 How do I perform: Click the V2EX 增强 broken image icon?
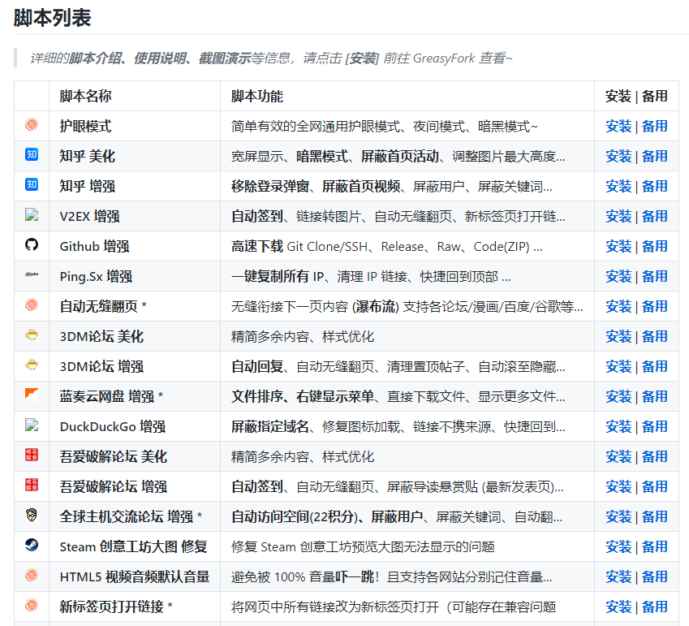tap(32, 215)
